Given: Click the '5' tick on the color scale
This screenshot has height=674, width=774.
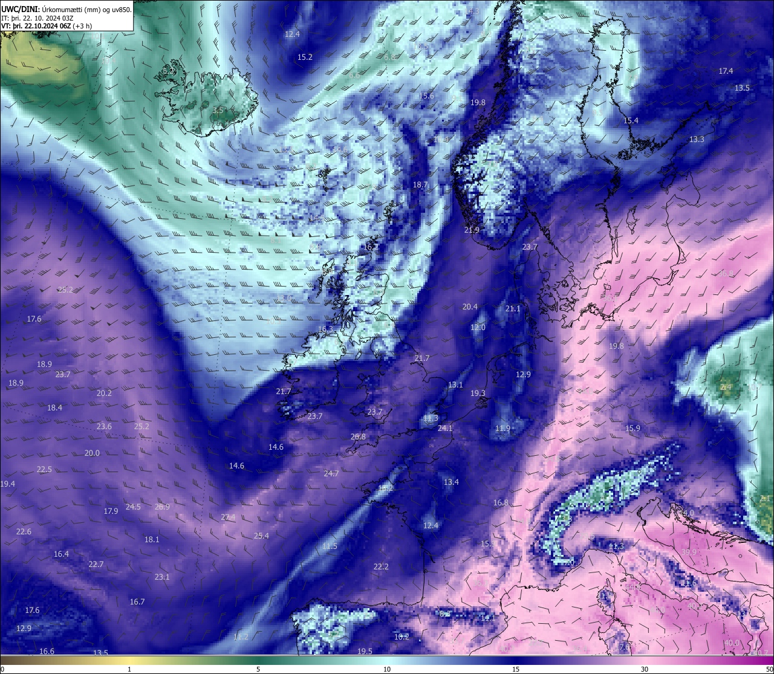Looking at the screenshot, I should (x=258, y=669).
